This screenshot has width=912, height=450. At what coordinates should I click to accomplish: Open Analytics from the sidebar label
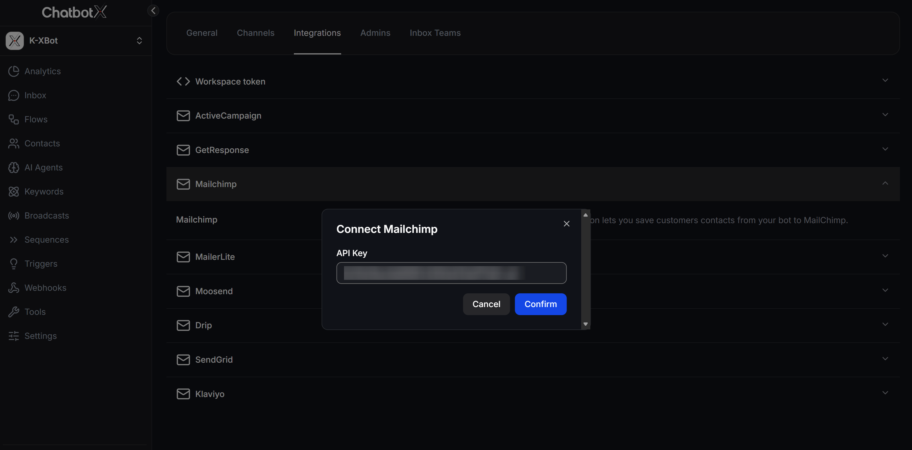point(42,71)
